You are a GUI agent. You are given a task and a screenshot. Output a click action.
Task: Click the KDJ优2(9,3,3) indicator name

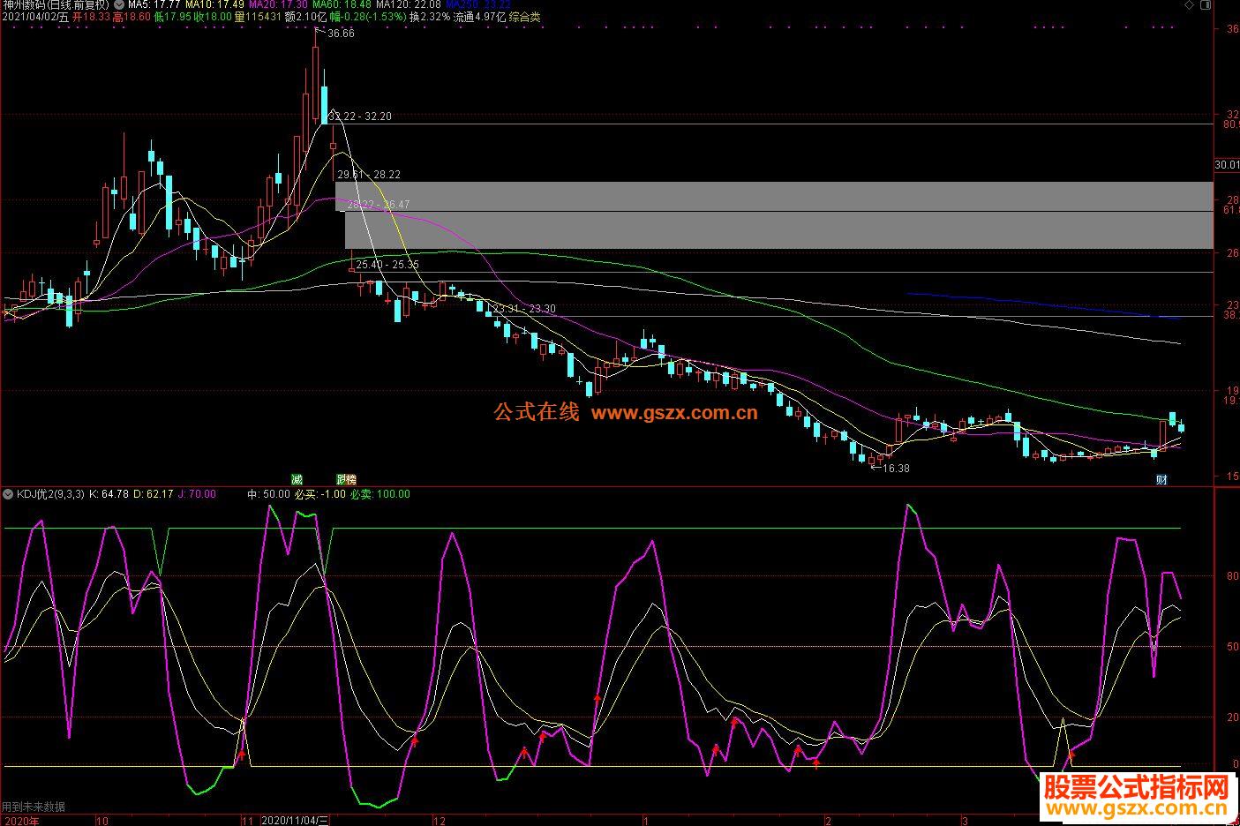click(x=50, y=494)
